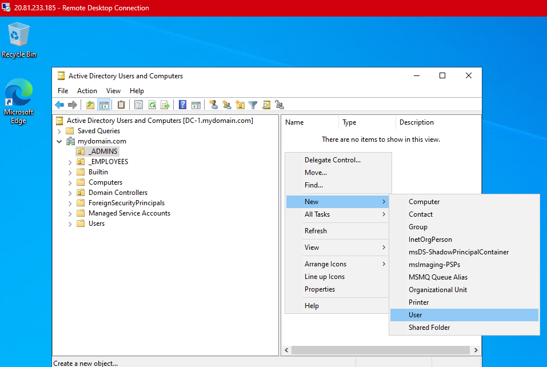Click the clipboard Paste toolbar icon
Screen dimensions: 547x367
[121, 105]
